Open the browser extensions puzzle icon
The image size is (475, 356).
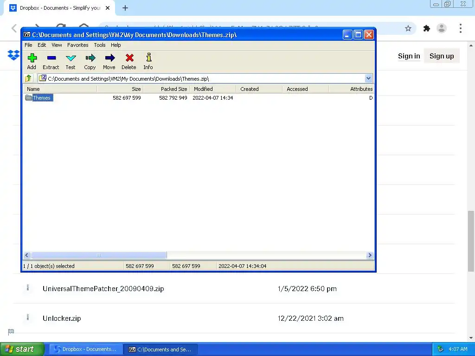[427, 28]
